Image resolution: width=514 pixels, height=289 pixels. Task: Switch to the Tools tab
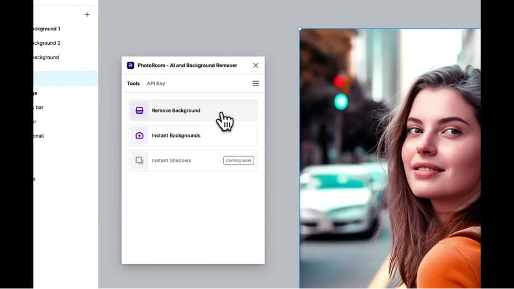[x=133, y=84]
